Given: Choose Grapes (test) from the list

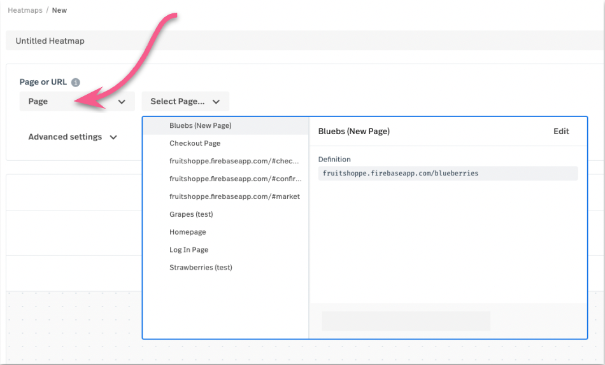Looking at the screenshot, I should (191, 214).
